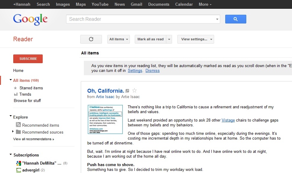Viewport: 292px width, 173px height.
Task: Collapse the Explore section
Action: coord(11,116)
